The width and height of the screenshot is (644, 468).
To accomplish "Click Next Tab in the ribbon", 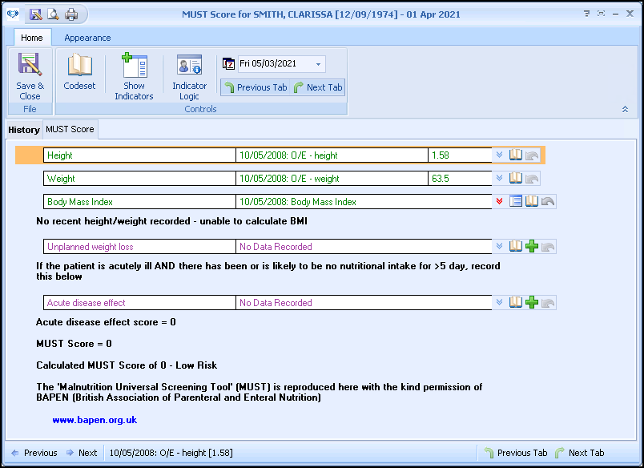I will pos(318,87).
